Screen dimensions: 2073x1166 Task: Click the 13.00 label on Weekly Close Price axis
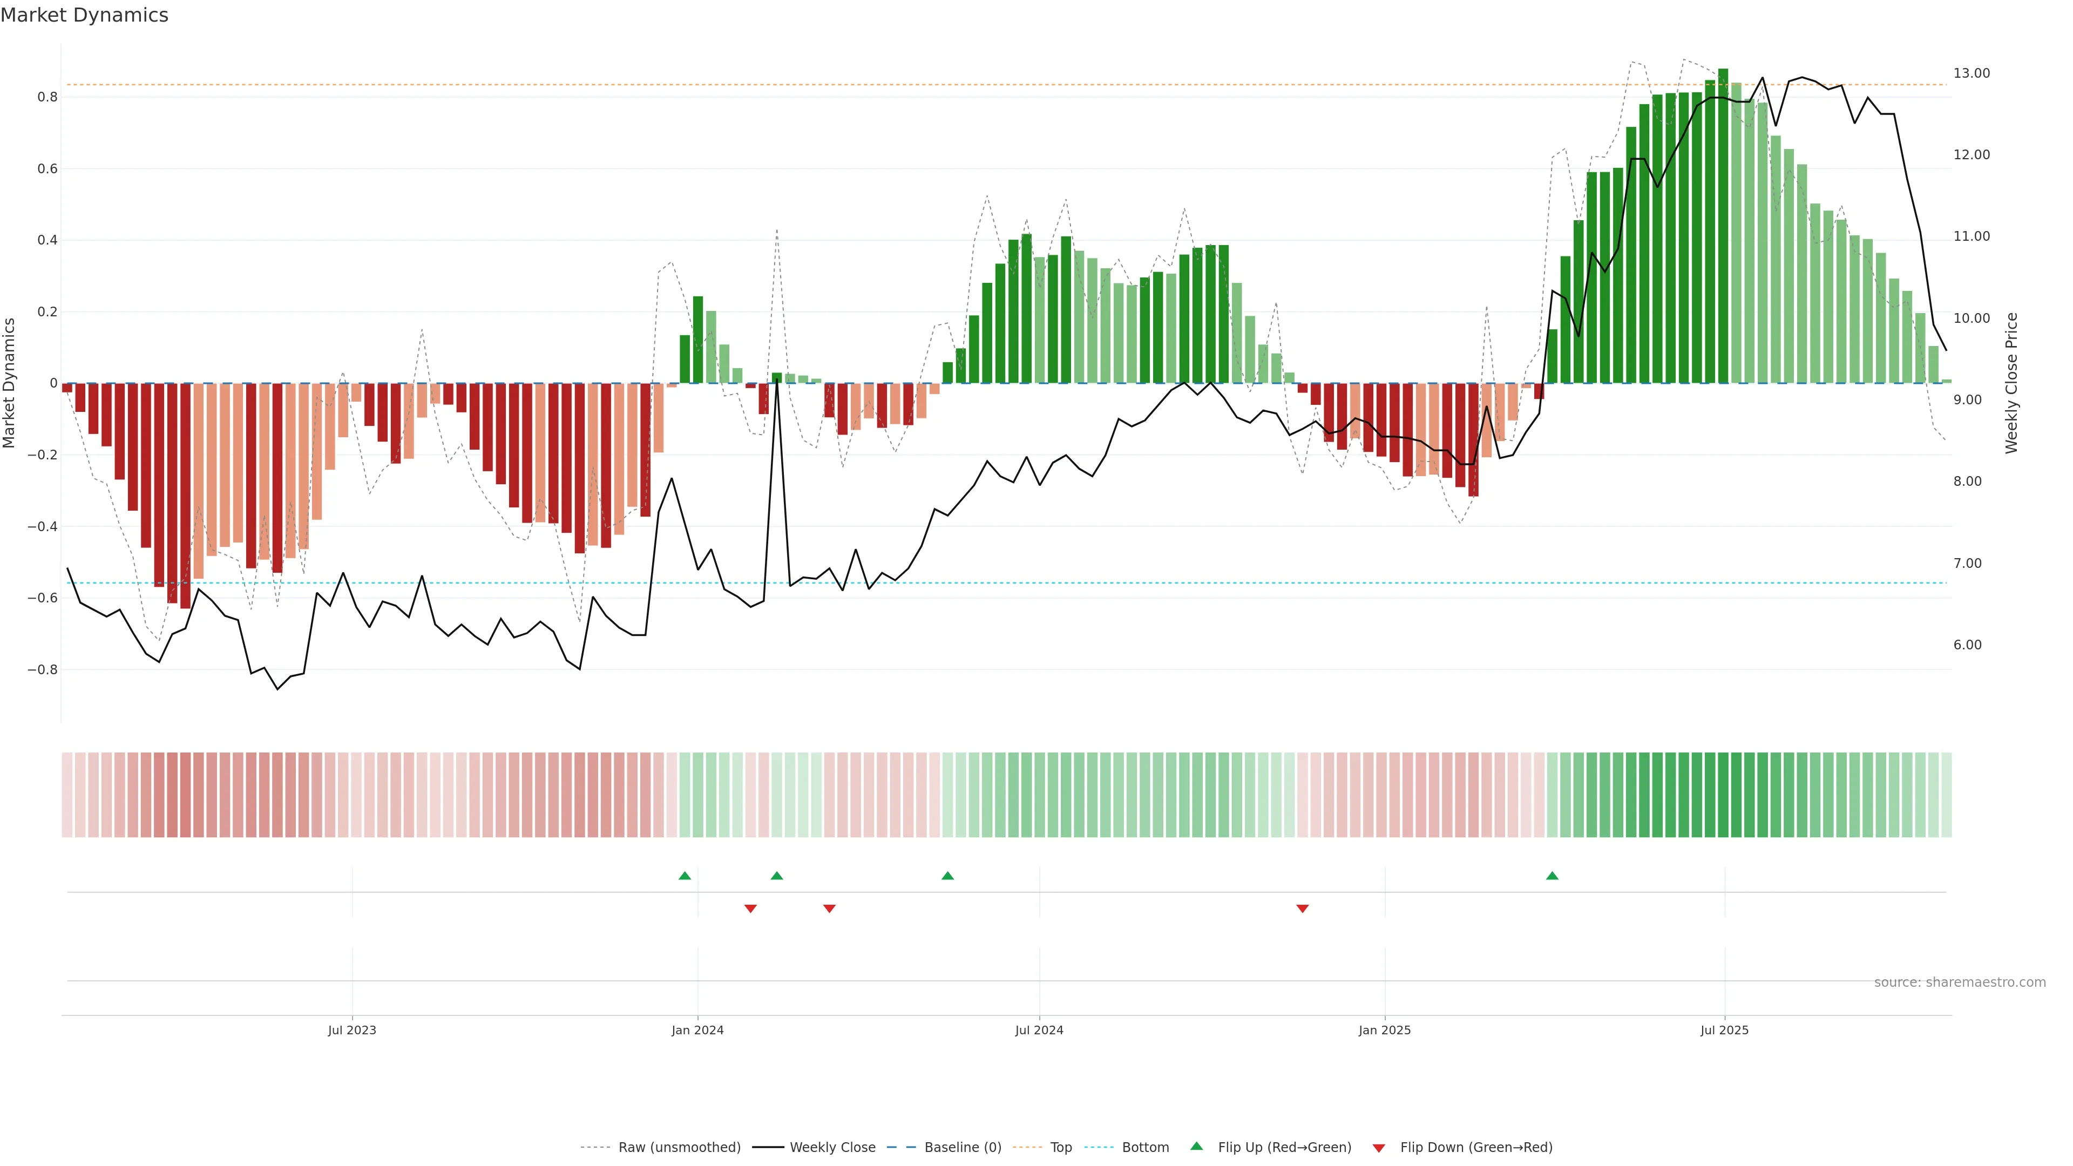(1971, 73)
